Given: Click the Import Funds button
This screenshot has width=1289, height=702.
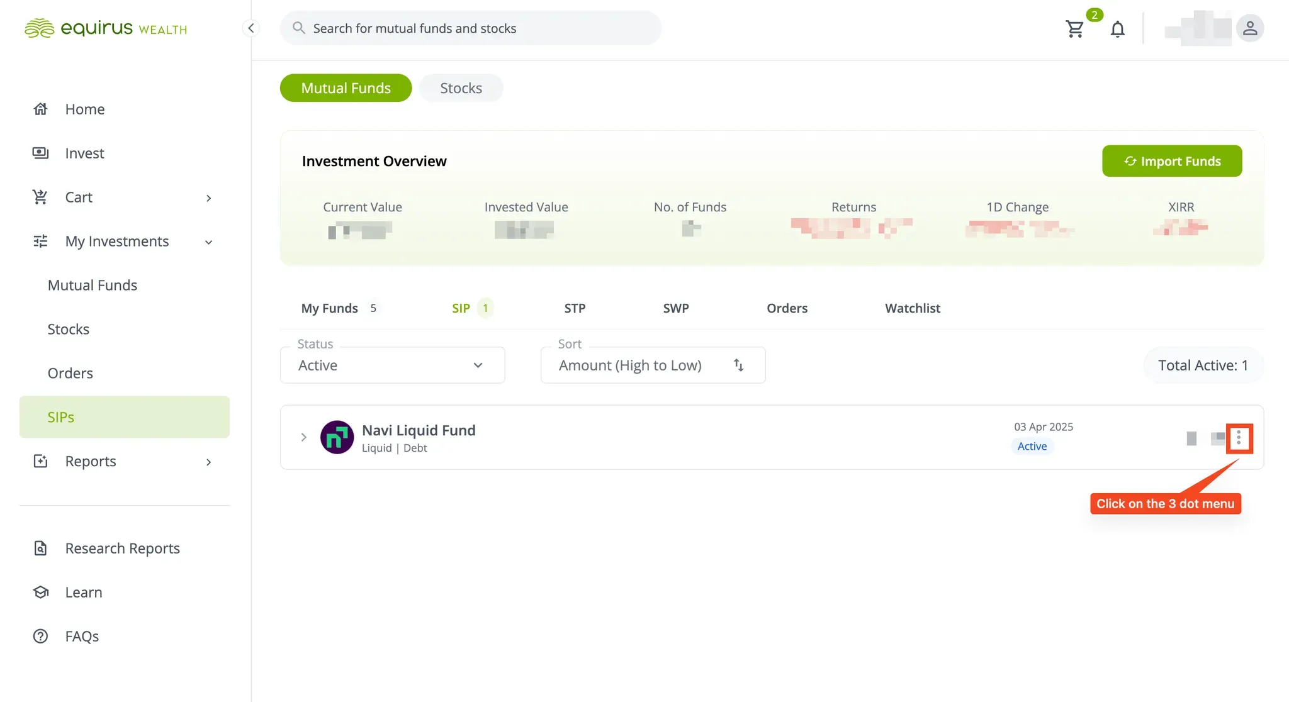Looking at the screenshot, I should 1172,161.
